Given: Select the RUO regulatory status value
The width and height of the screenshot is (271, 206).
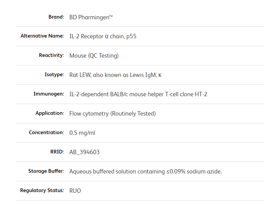Looking at the screenshot, I should click(75, 191).
